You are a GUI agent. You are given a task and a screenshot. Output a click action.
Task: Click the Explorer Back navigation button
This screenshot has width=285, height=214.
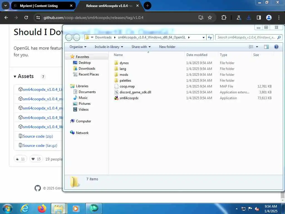point(69,37)
